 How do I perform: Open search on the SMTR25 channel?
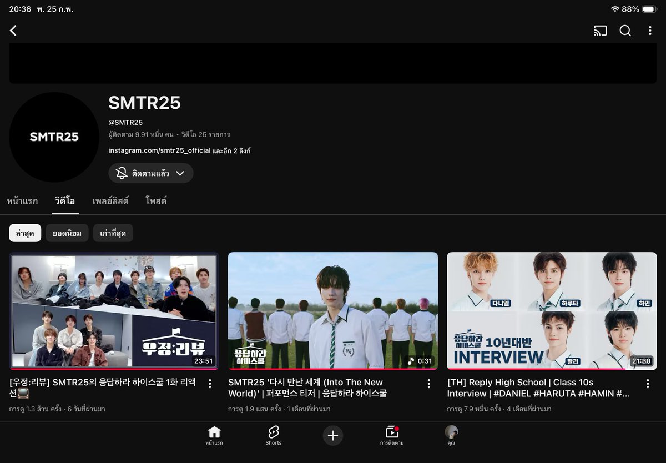tap(625, 32)
